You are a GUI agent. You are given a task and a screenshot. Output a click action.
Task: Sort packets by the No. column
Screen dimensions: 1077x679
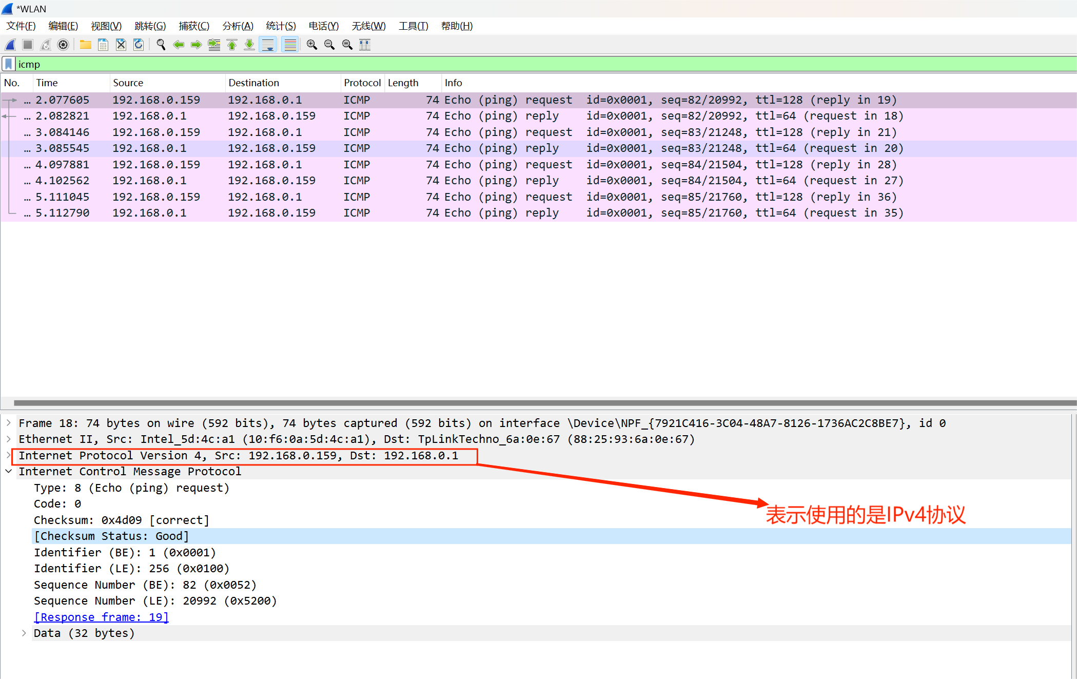pyautogui.click(x=17, y=83)
